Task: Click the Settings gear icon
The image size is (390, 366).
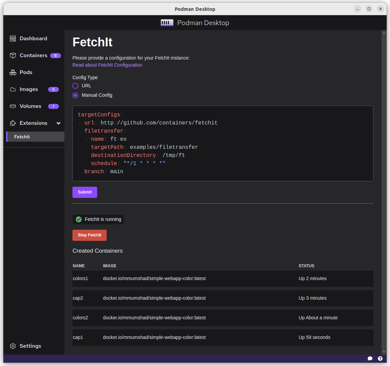Action: pos(13,346)
